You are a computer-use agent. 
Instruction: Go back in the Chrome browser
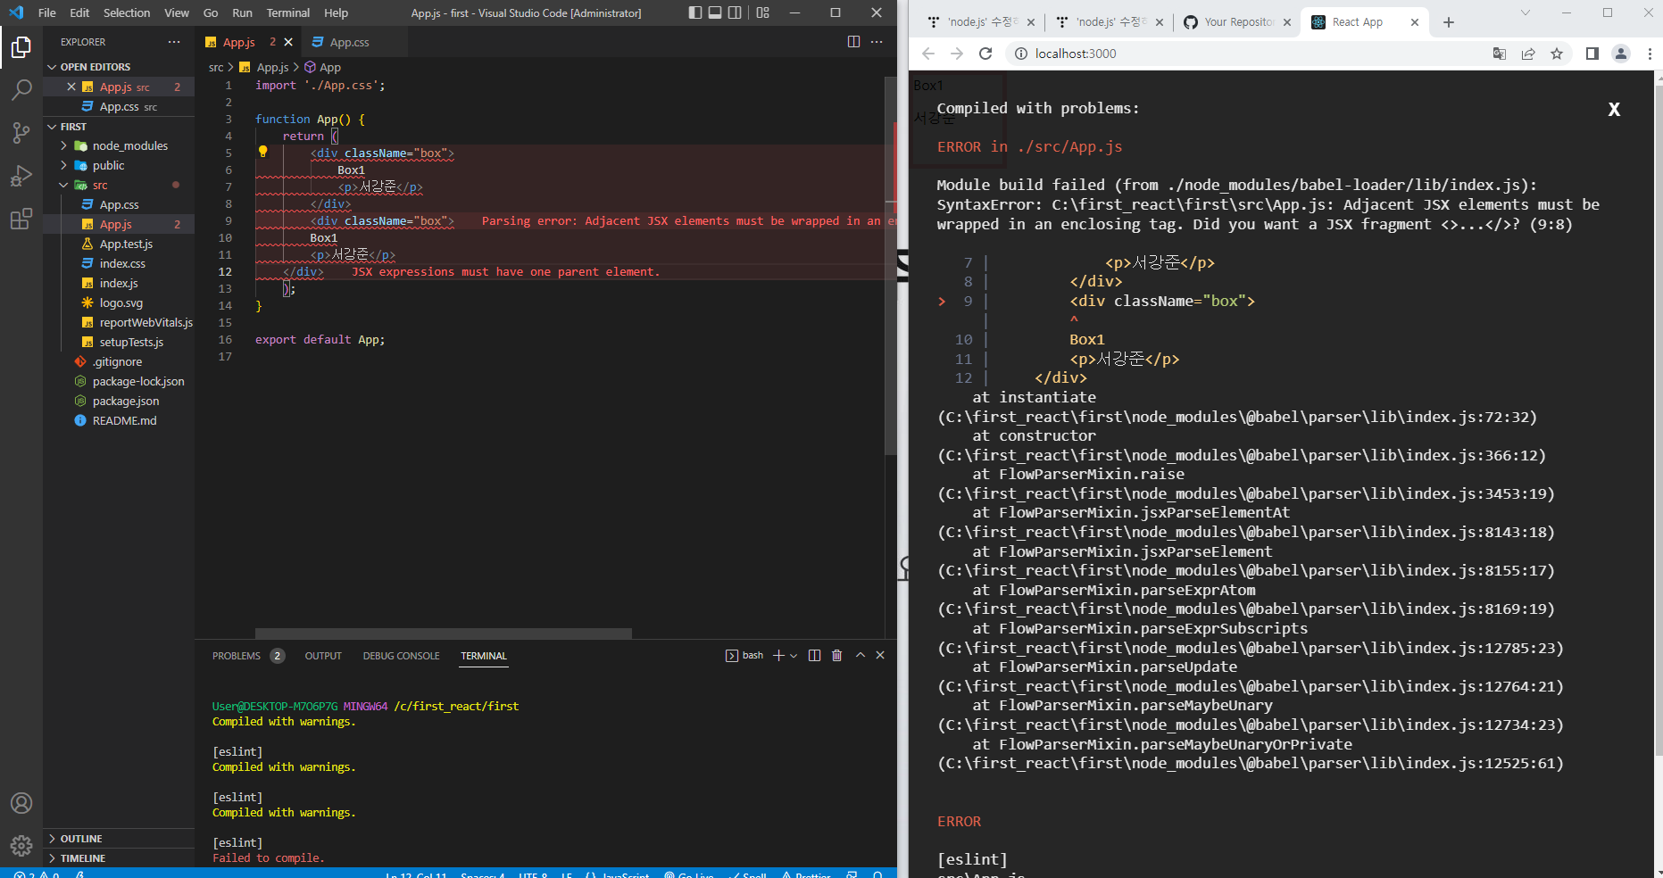[x=928, y=54]
